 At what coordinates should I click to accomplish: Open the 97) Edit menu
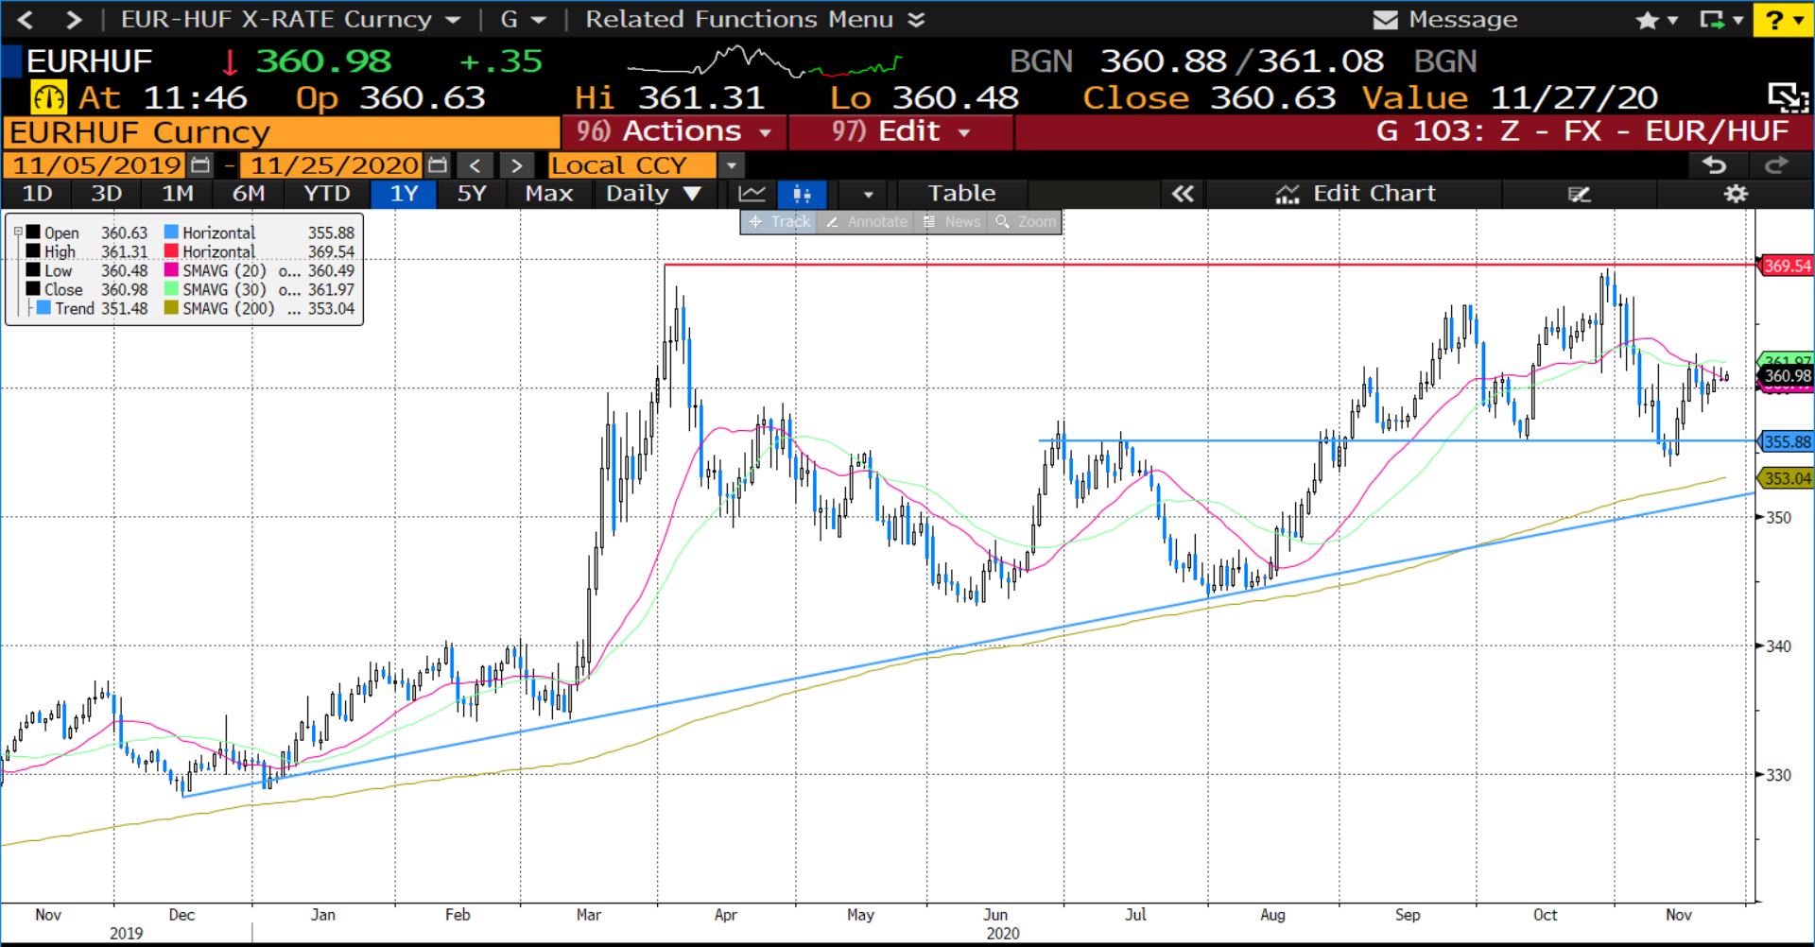click(901, 131)
